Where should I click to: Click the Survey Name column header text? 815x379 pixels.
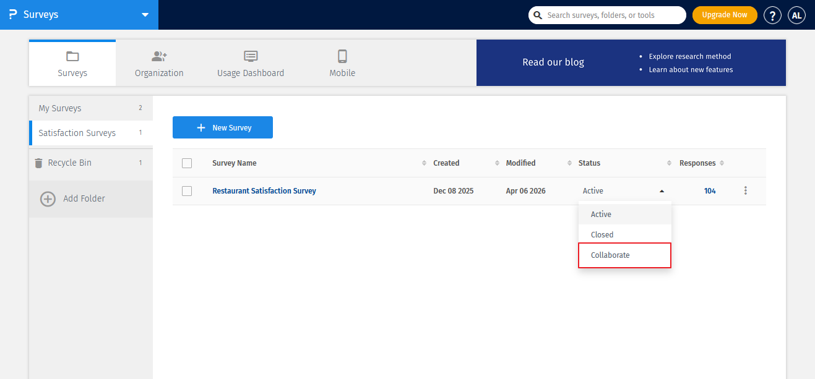click(x=235, y=163)
